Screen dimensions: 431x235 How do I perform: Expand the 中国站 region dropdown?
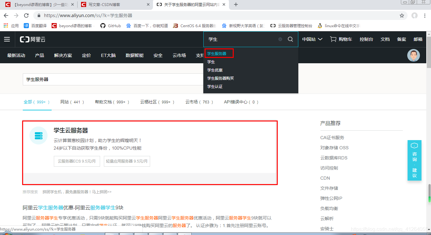pyautogui.click(x=312, y=39)
